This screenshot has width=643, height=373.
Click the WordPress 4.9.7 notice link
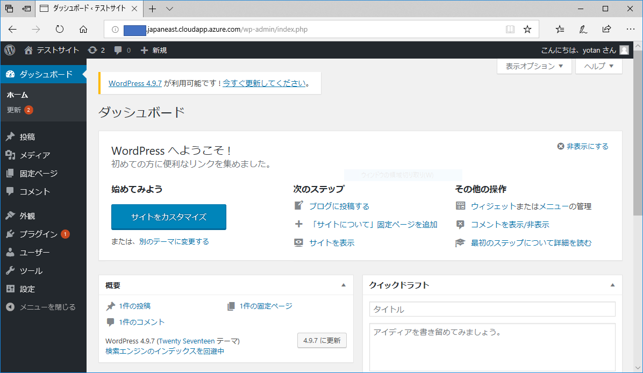pos(135,83)
